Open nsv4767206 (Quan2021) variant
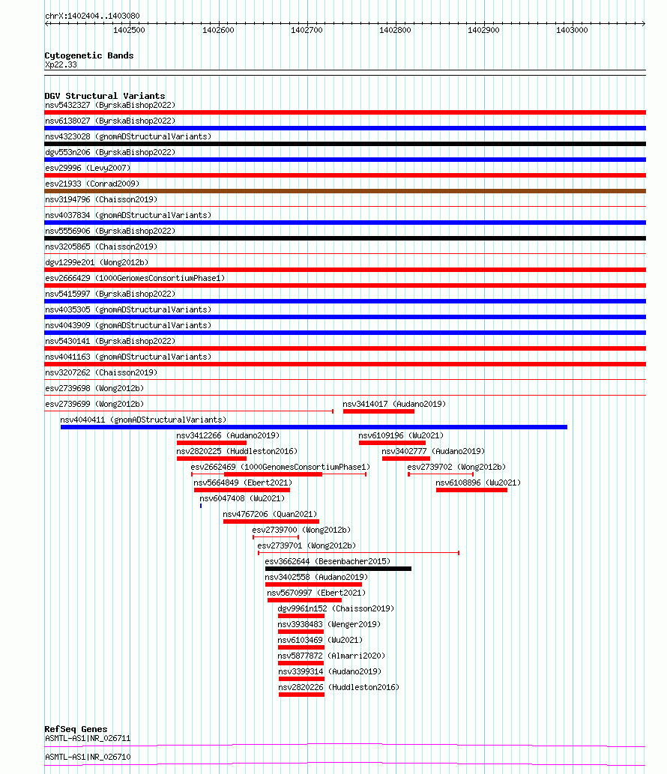The image size is (667, 774). 270,514
